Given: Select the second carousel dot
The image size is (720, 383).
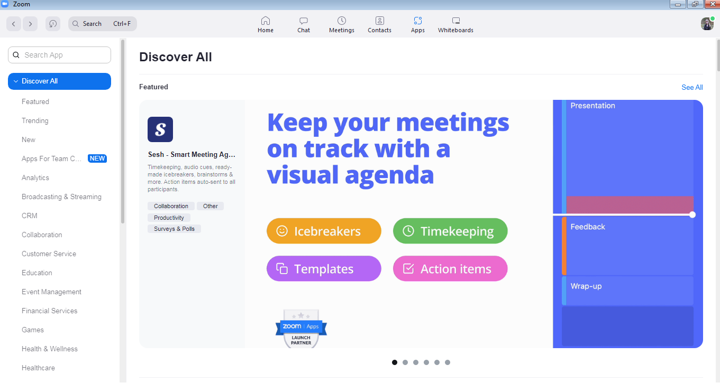Looking at the screenshot, I should coord(405,362).
